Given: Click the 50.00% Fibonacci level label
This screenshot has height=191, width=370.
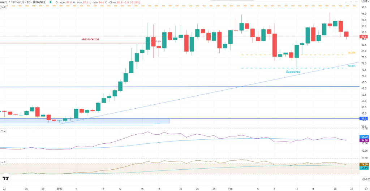Looking at the screenshot, I should coord(351,66).
